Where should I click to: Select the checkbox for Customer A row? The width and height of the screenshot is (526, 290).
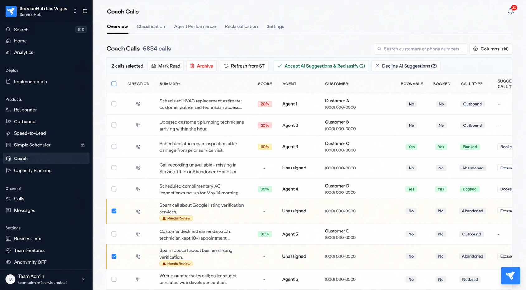pos(114,104)
